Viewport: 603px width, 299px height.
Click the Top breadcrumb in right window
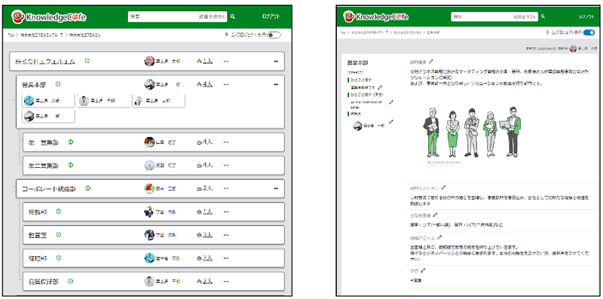(342, 33)
